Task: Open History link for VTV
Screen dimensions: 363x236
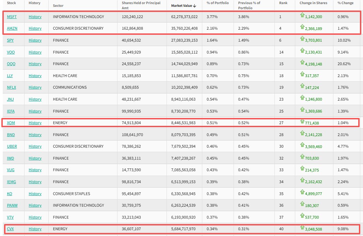Action: click(x=35, y=217)
